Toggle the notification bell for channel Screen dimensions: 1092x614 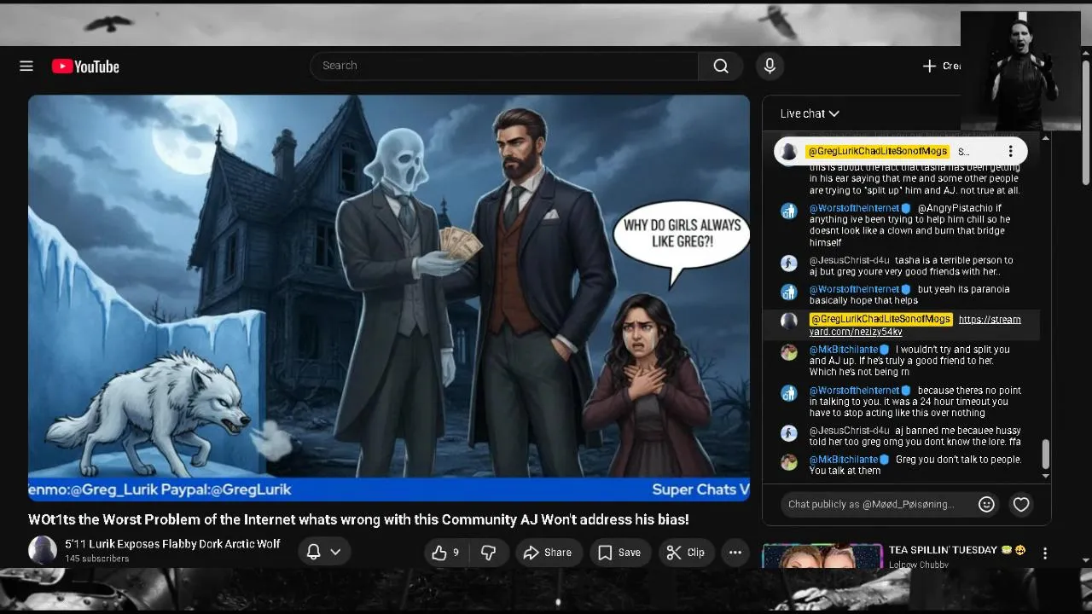pos(313,552)
